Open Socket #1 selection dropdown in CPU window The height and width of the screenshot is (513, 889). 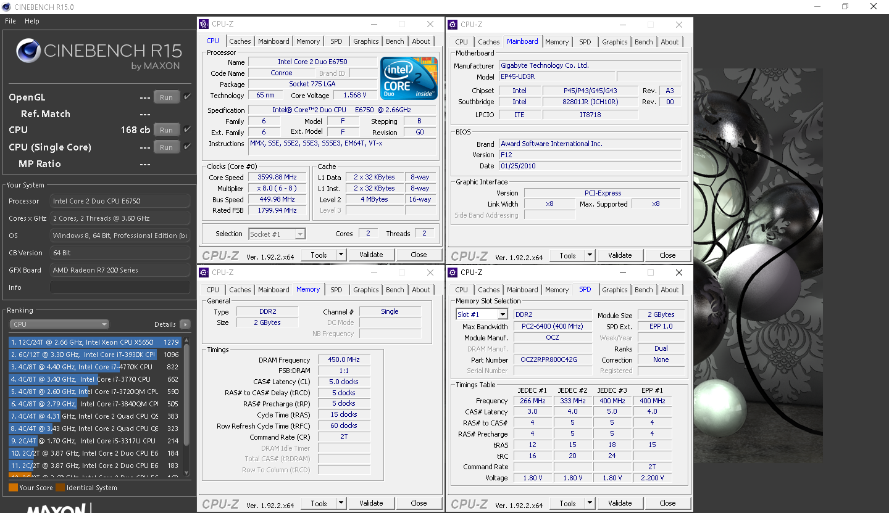[277, 234]
